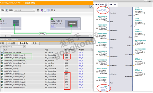This screenshot has height=93, width=153.
Task: Click the PLC_1 link in the Head row
Action: pos(81,71)
